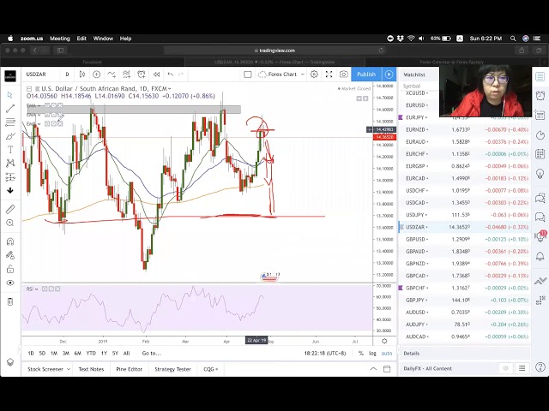Toggle magnet mode on drawing toolbar
This screenshot has height=411, width=549.
click(10, 241)
